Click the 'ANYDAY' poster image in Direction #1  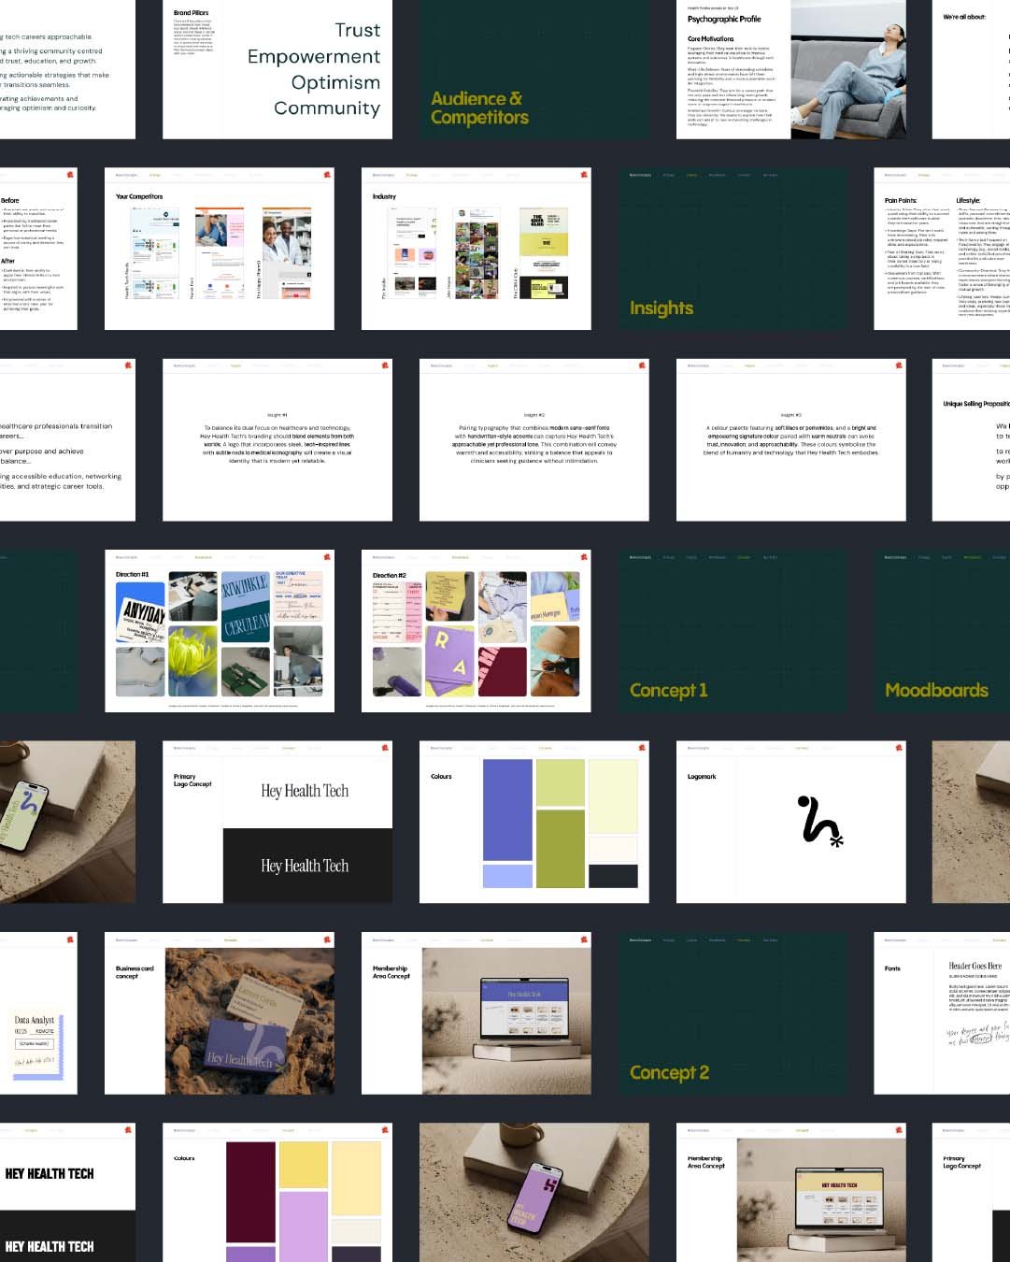[141, 611]
